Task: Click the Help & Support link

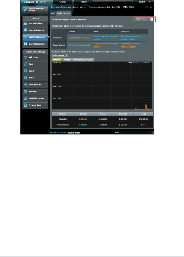Action: point(59,132)
